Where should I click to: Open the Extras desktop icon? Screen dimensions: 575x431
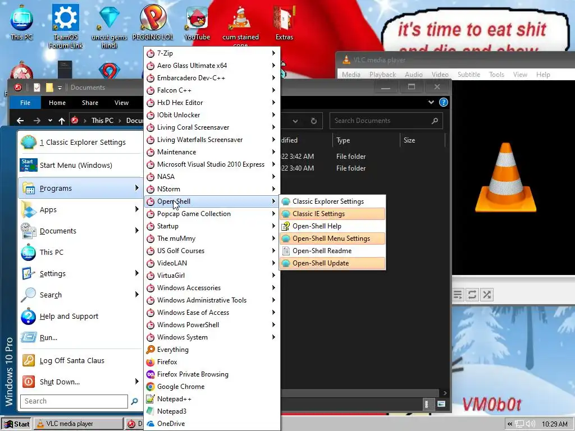[284, 22]
